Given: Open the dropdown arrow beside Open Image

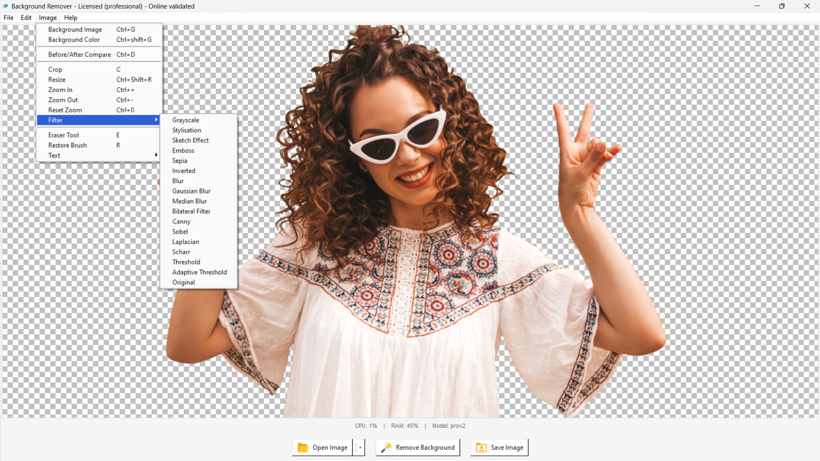Looking at the screenshot, I should [x=360, y=447].
